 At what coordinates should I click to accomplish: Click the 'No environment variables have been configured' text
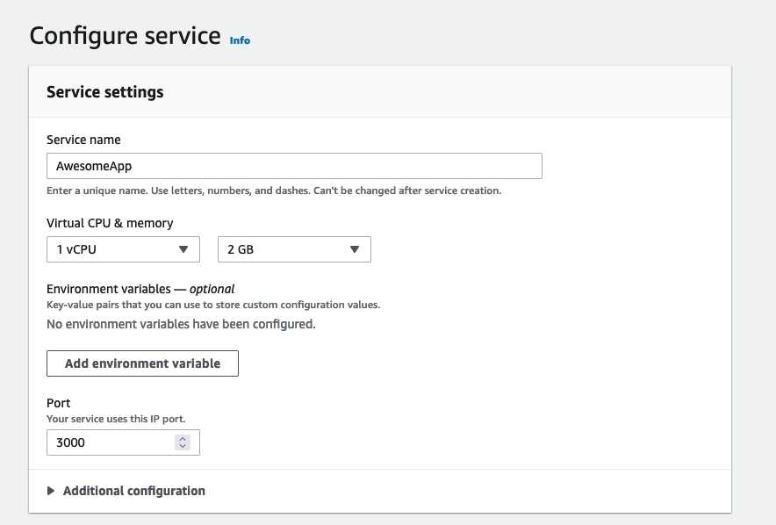tap(180, 324)
